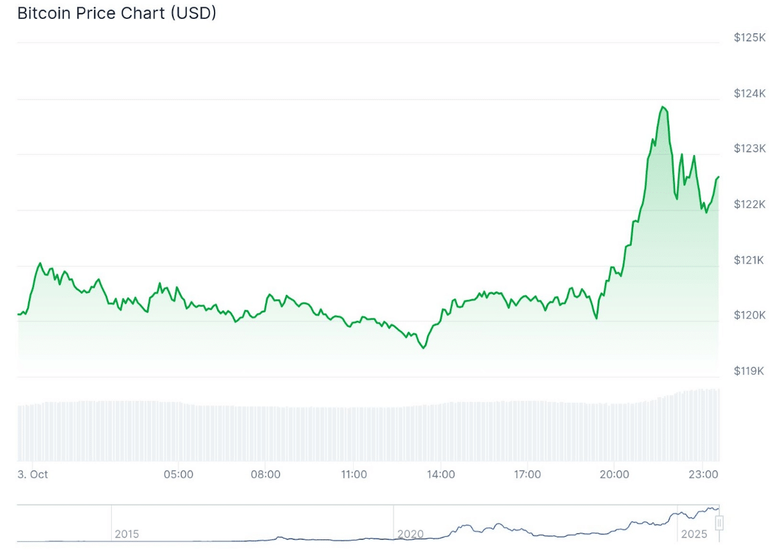The height and width of the screenshot is (559, 773).
Task: Click the 05:00 time axis label
Action: [178, 474]
